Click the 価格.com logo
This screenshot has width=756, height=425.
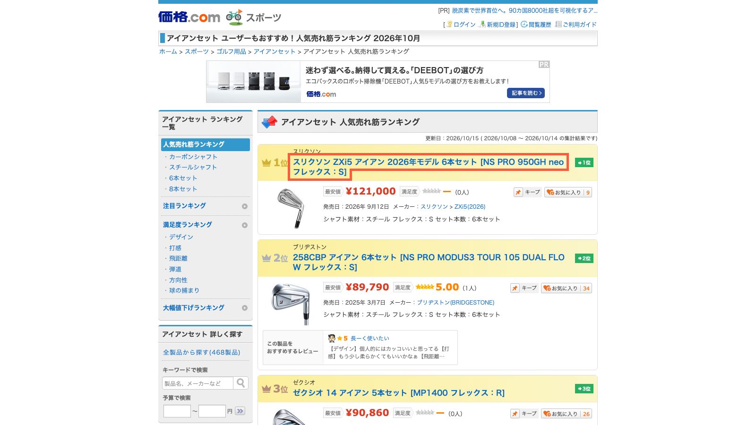(x=189, y=17)
